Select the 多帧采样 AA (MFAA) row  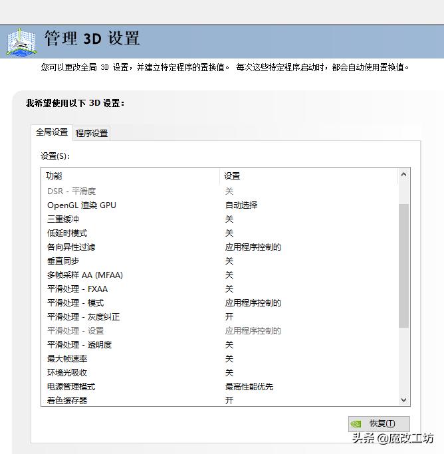tap(220, 275)
